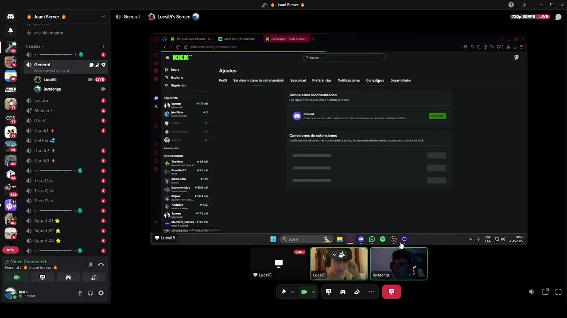567x318 pixels.
Task: Open chevron menu on Lucsil5 camera tile
Action: [334, 254]
